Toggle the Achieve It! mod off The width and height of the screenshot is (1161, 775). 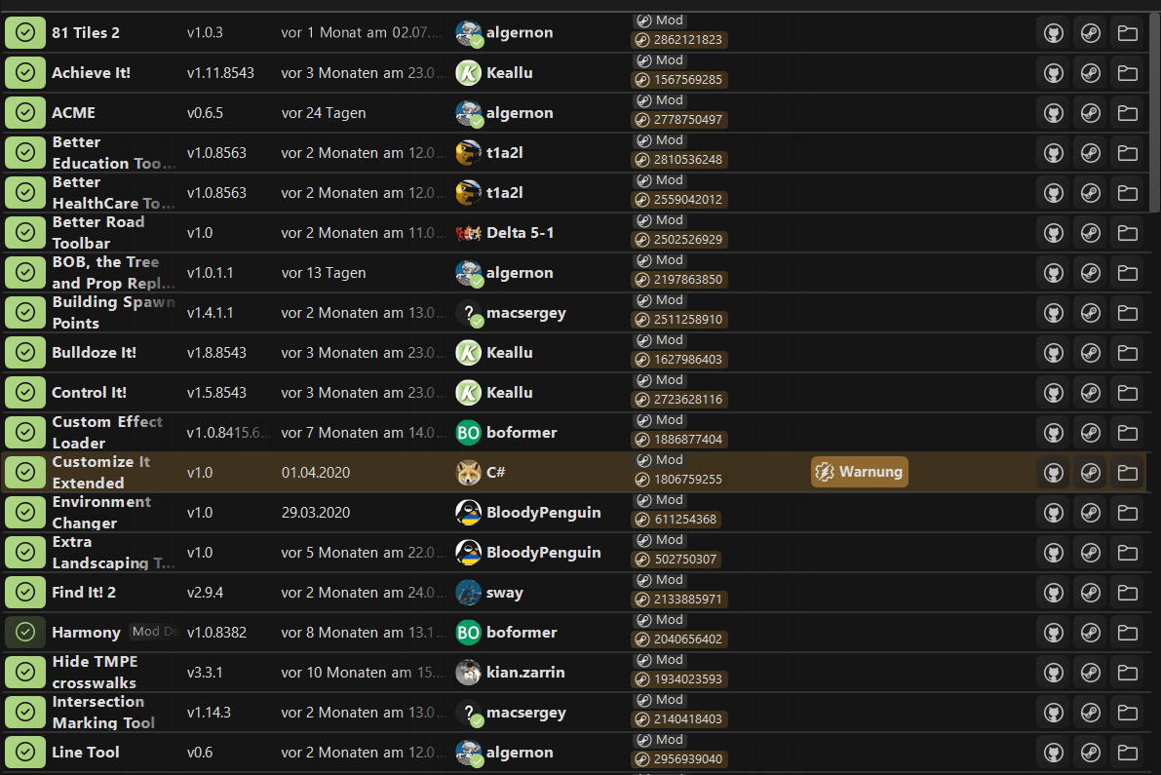point(25,72)
